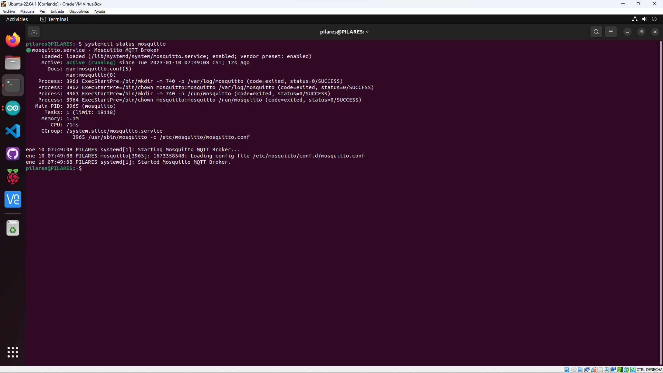Screen dimensions: 663x373
Task: Open Firefox from the dock
Action: [x=13, y=40]
